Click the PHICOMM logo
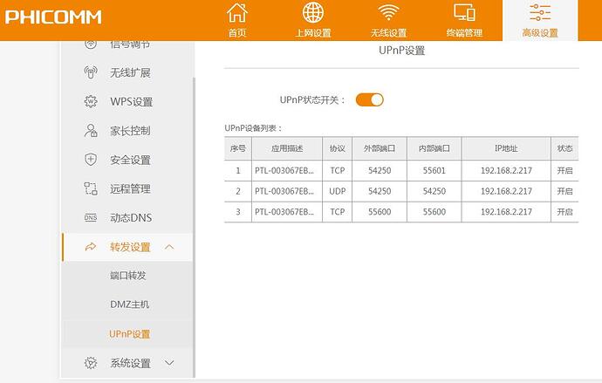 click(x=53, y=17)
